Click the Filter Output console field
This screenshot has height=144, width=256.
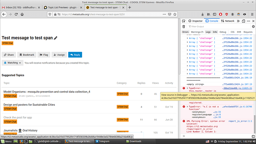coord(219,26)
